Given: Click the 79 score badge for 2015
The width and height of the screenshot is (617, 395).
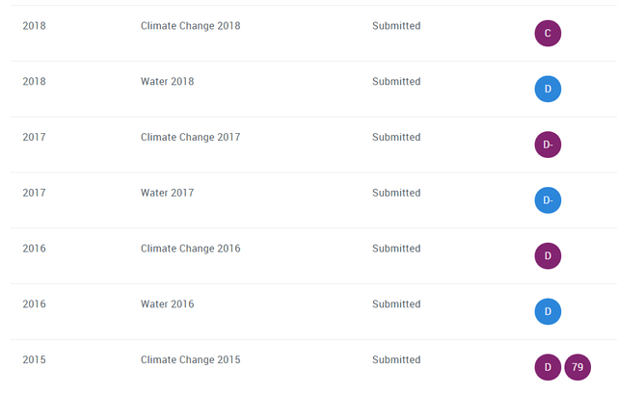Looking at the screenshot, I should pos(577,367).
